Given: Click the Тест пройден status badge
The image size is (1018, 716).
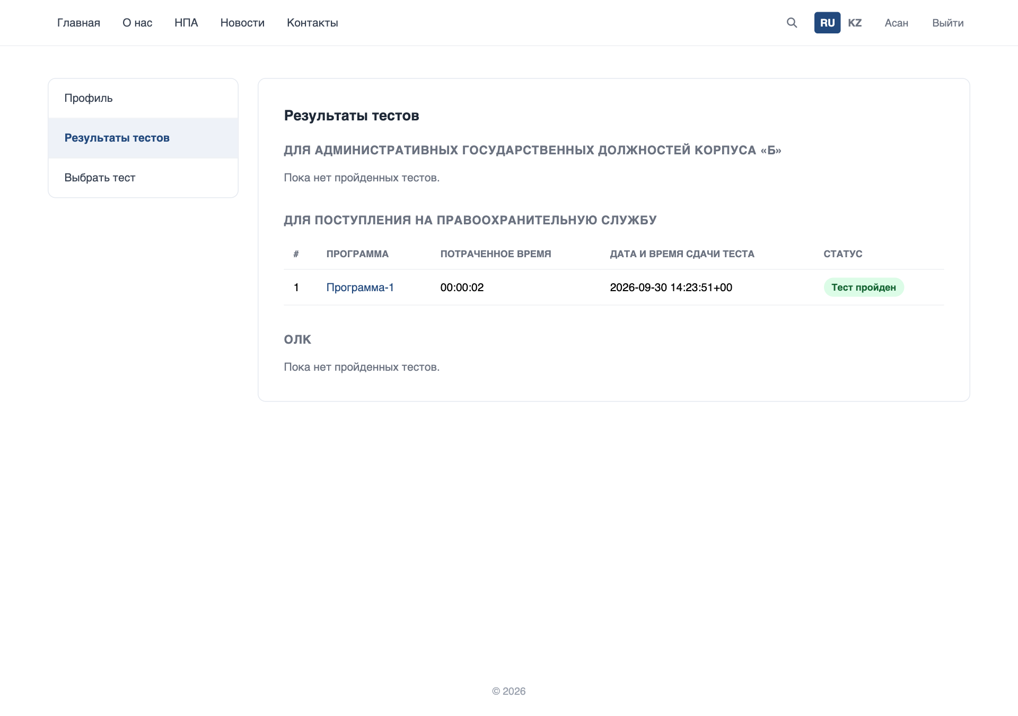Looking at the screenshot, I should click(864, 287).
